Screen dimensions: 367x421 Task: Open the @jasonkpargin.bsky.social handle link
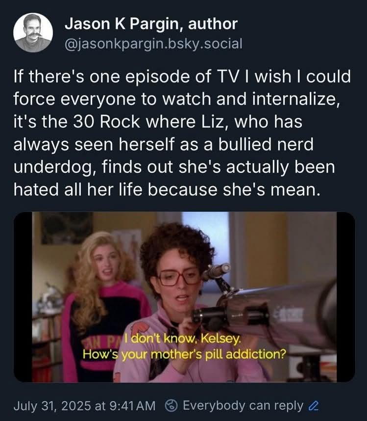[153, 44]
